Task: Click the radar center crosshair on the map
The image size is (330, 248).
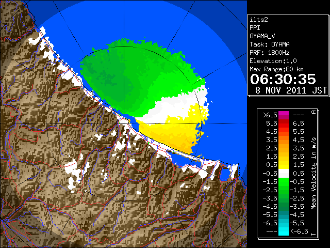Action: [124, 123]
